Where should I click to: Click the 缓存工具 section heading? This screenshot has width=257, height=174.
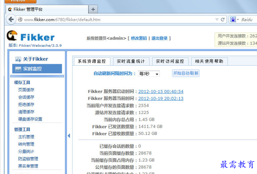(22, 83)
